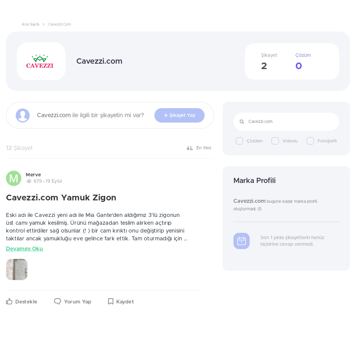Click the Kaydet bookmark icon
The height and width of the screenshot is (356, 356).
point(111,301)
